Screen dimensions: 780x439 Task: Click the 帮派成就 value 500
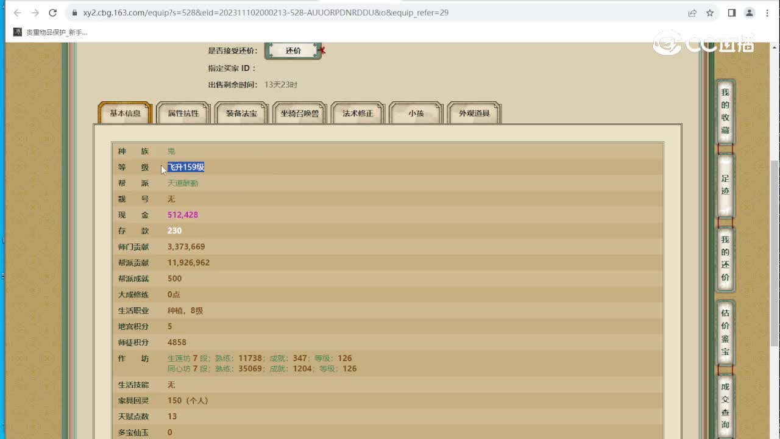pos(175,278)
